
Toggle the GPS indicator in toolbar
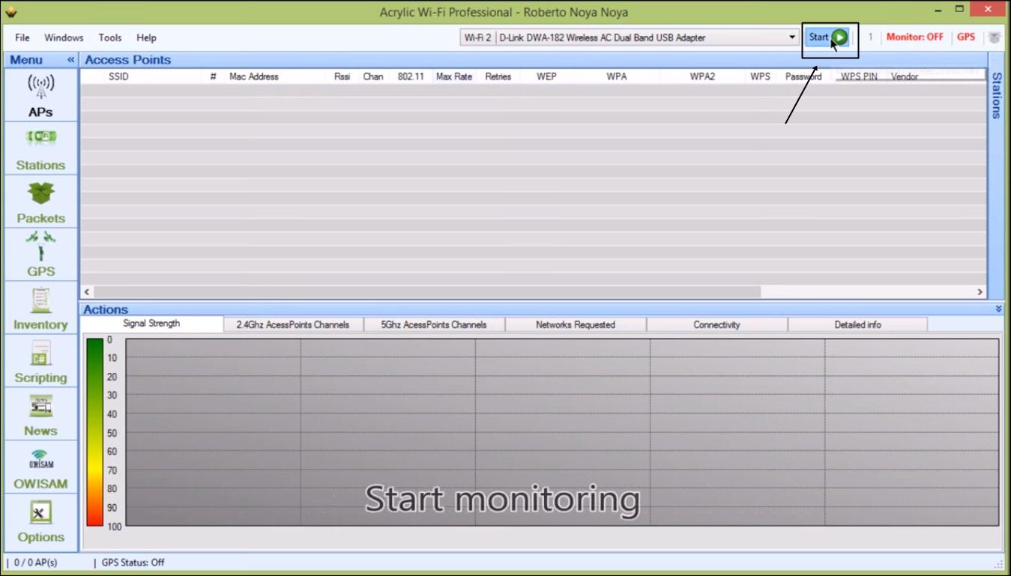(x=966, y=37)
